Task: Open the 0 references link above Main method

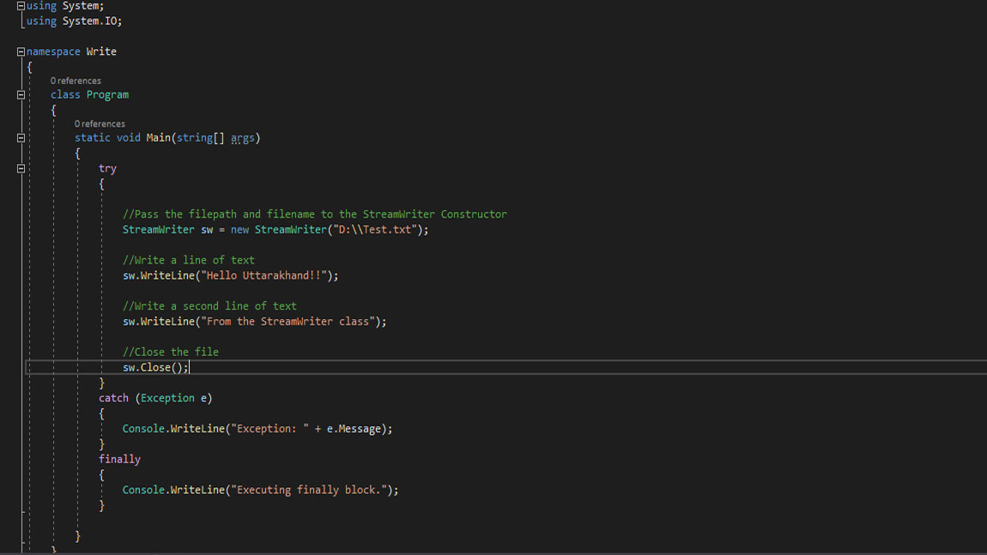Action: pos(100,124)
